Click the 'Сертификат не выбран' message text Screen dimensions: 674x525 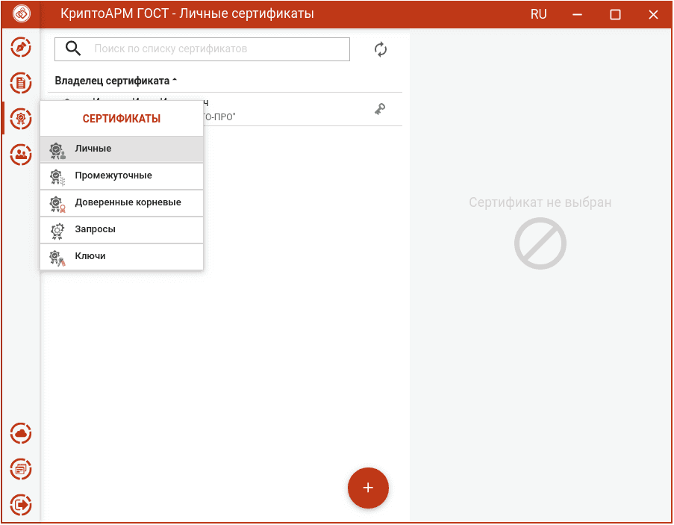pos(540,202)
